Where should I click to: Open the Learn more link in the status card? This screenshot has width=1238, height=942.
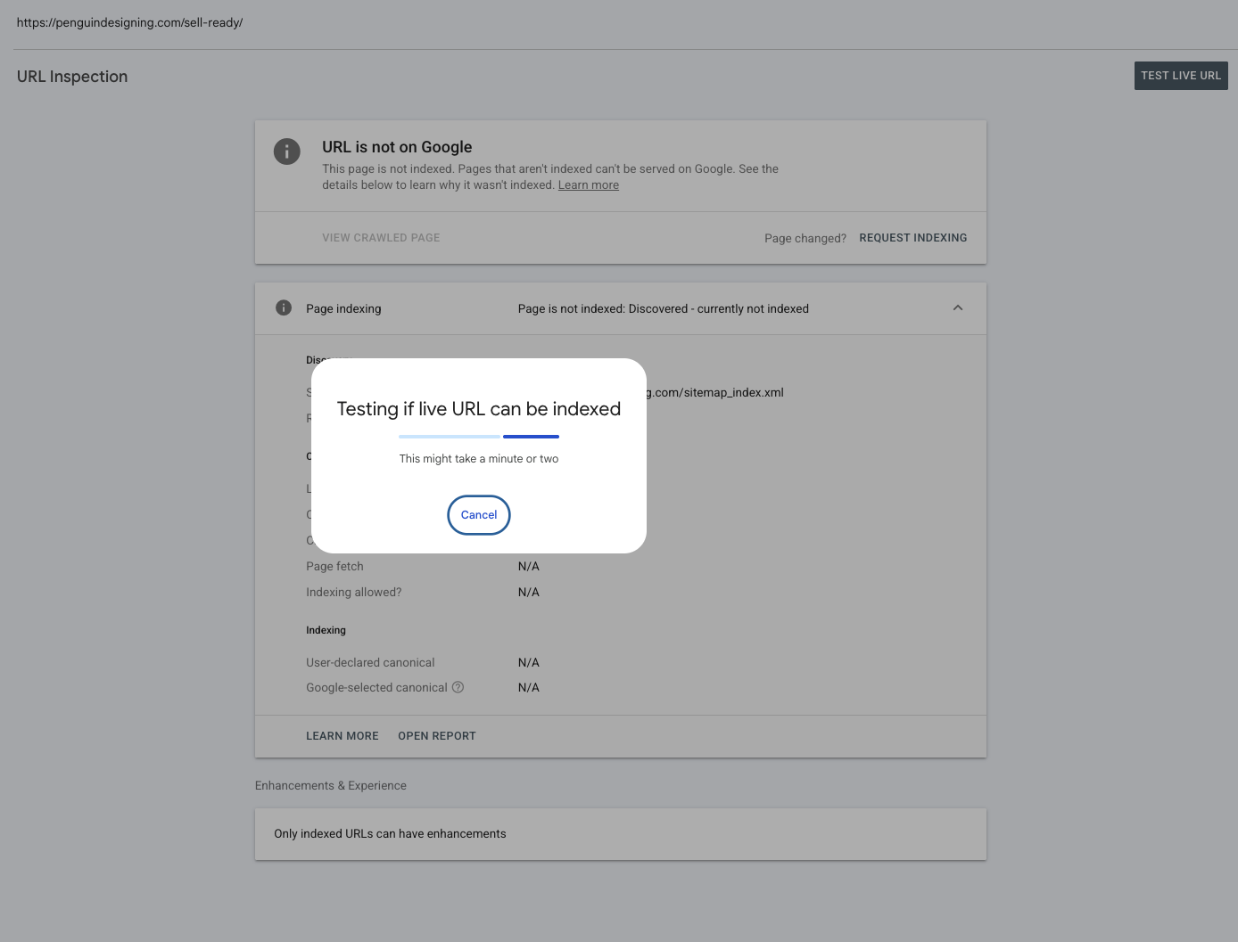589,185
